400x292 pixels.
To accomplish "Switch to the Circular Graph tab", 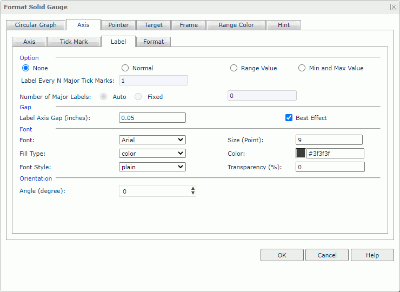I will click(x=36, y=25).
